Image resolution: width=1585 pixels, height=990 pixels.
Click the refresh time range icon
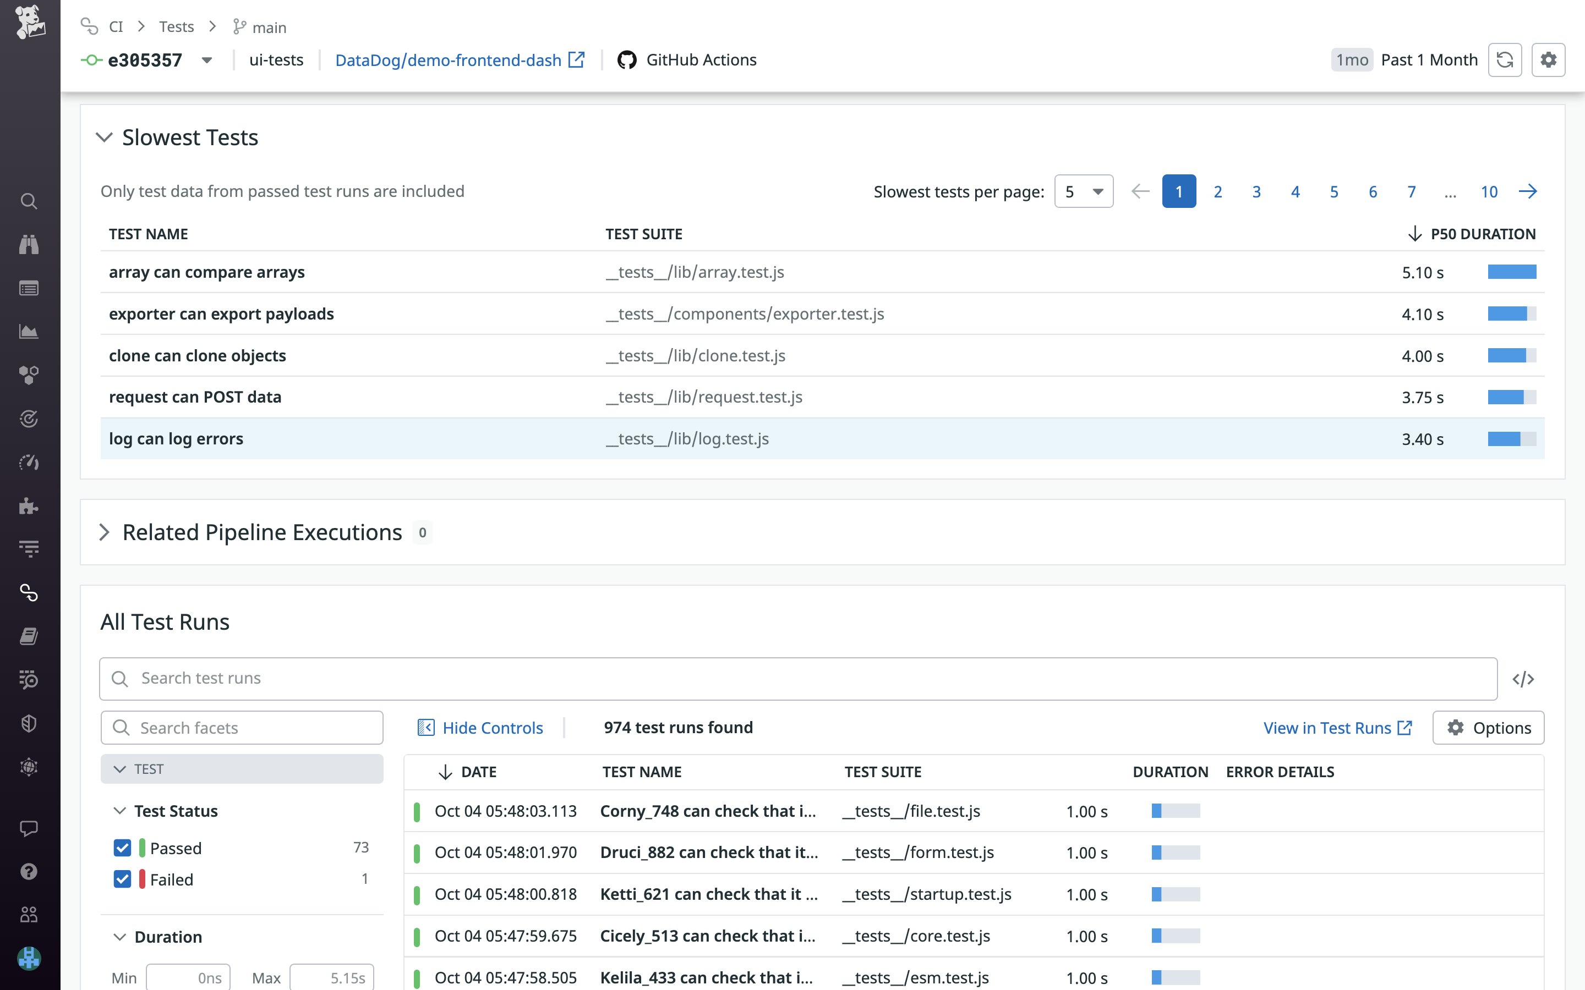[1505, 61]
